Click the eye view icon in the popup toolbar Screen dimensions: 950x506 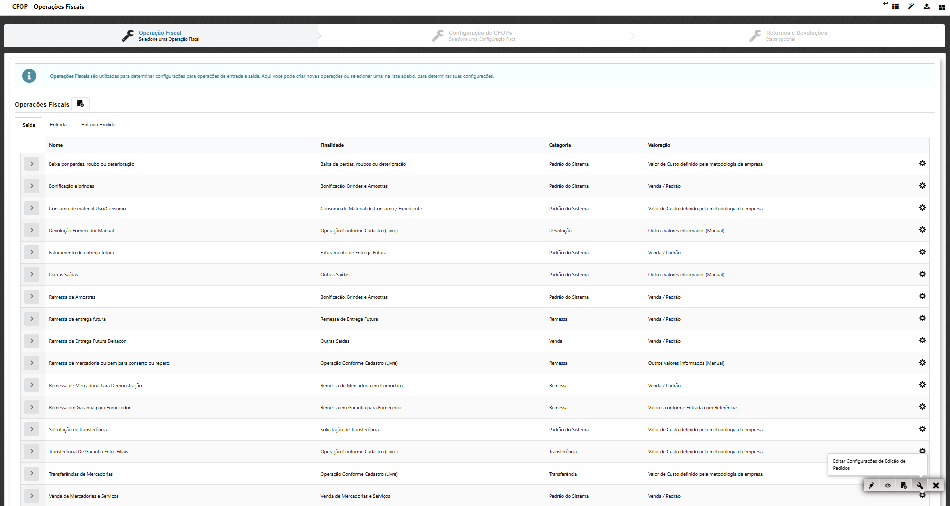pos(887,485)
